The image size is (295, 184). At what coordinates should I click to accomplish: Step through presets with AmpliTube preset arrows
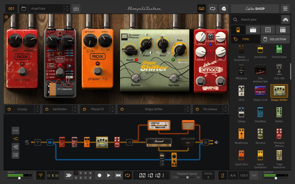tap(67, 9)
